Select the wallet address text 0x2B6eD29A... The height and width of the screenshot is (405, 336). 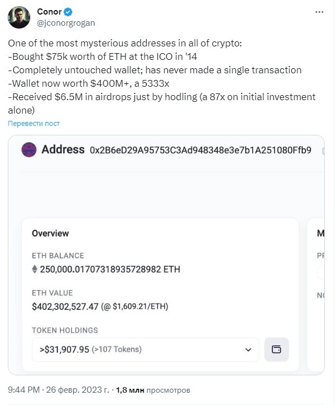(200, 150)
